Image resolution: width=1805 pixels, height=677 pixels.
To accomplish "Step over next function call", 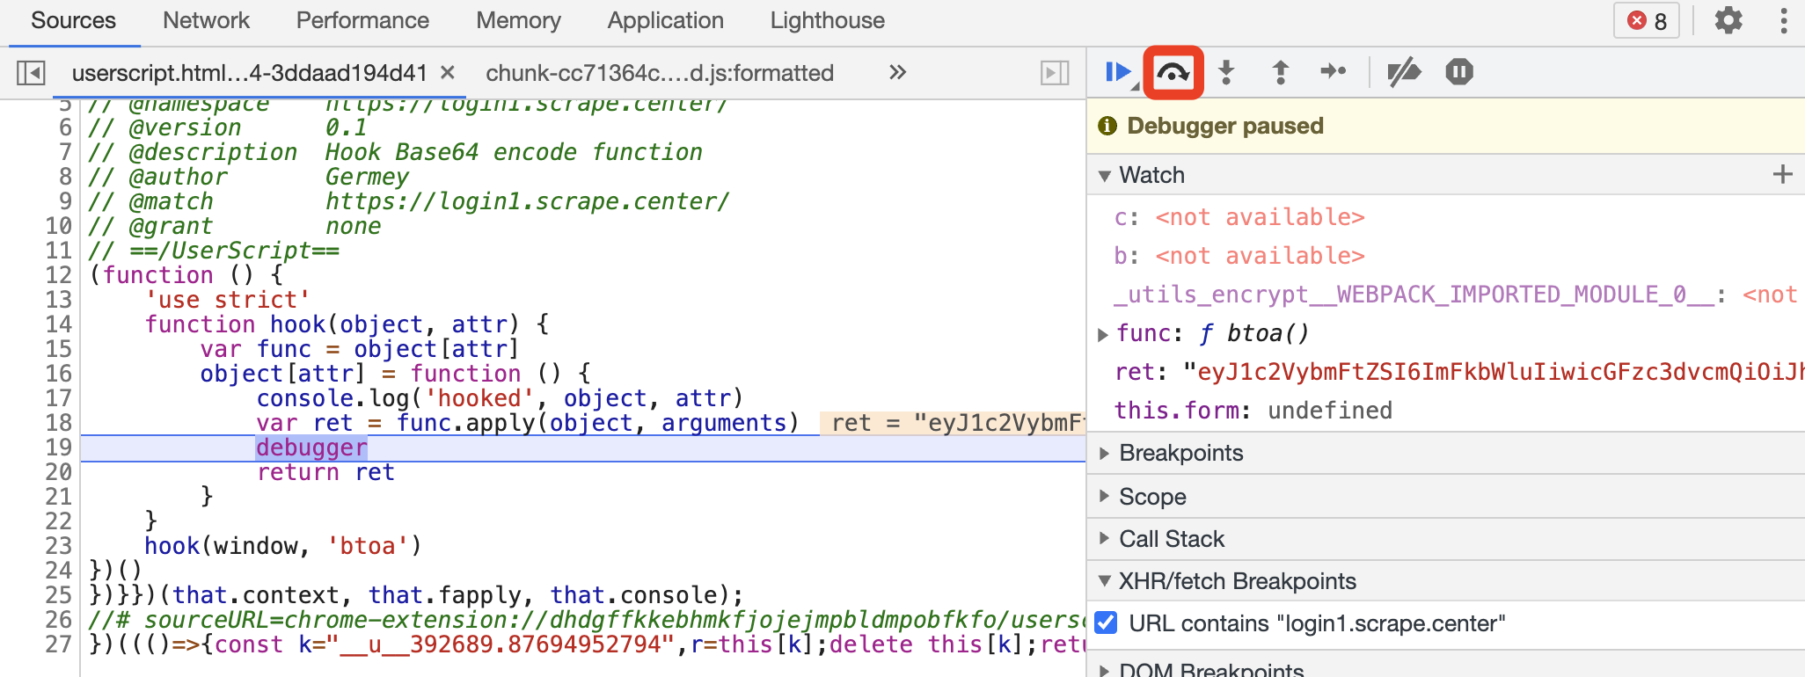I will (1173, 72).
